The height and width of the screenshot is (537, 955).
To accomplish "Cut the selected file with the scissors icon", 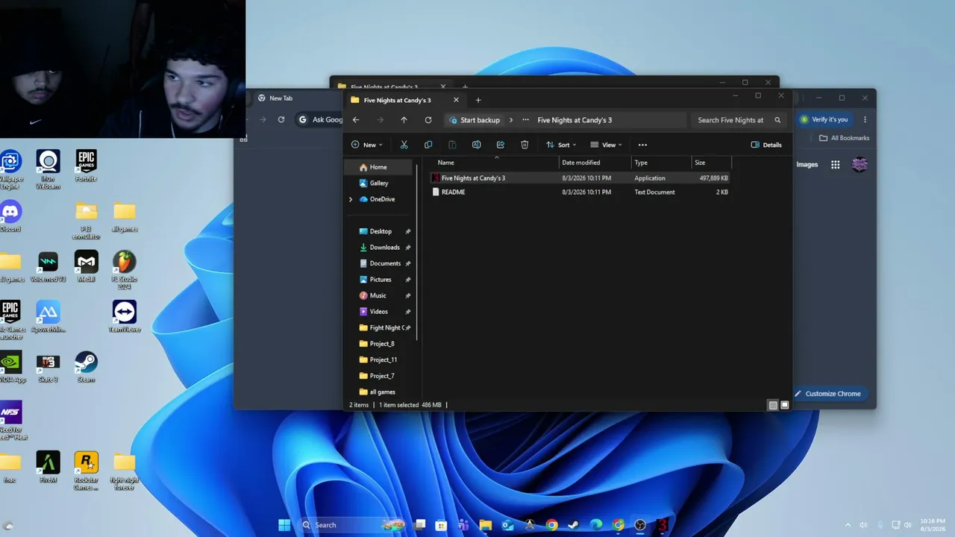I will (404, 145).
